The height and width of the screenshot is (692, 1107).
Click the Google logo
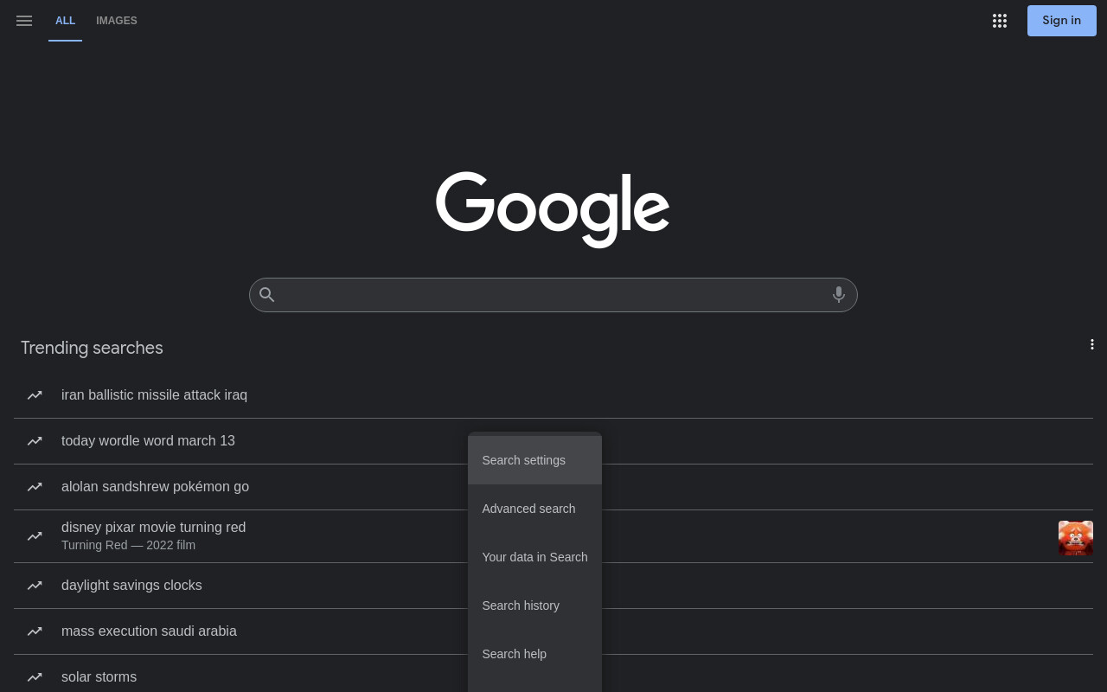click(x=553, y=209)
